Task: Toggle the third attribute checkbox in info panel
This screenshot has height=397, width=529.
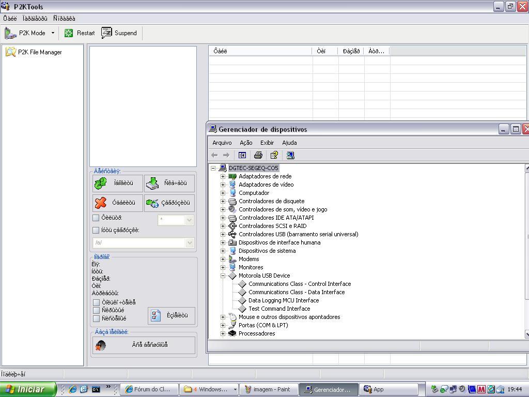Action: coord(97,318)
